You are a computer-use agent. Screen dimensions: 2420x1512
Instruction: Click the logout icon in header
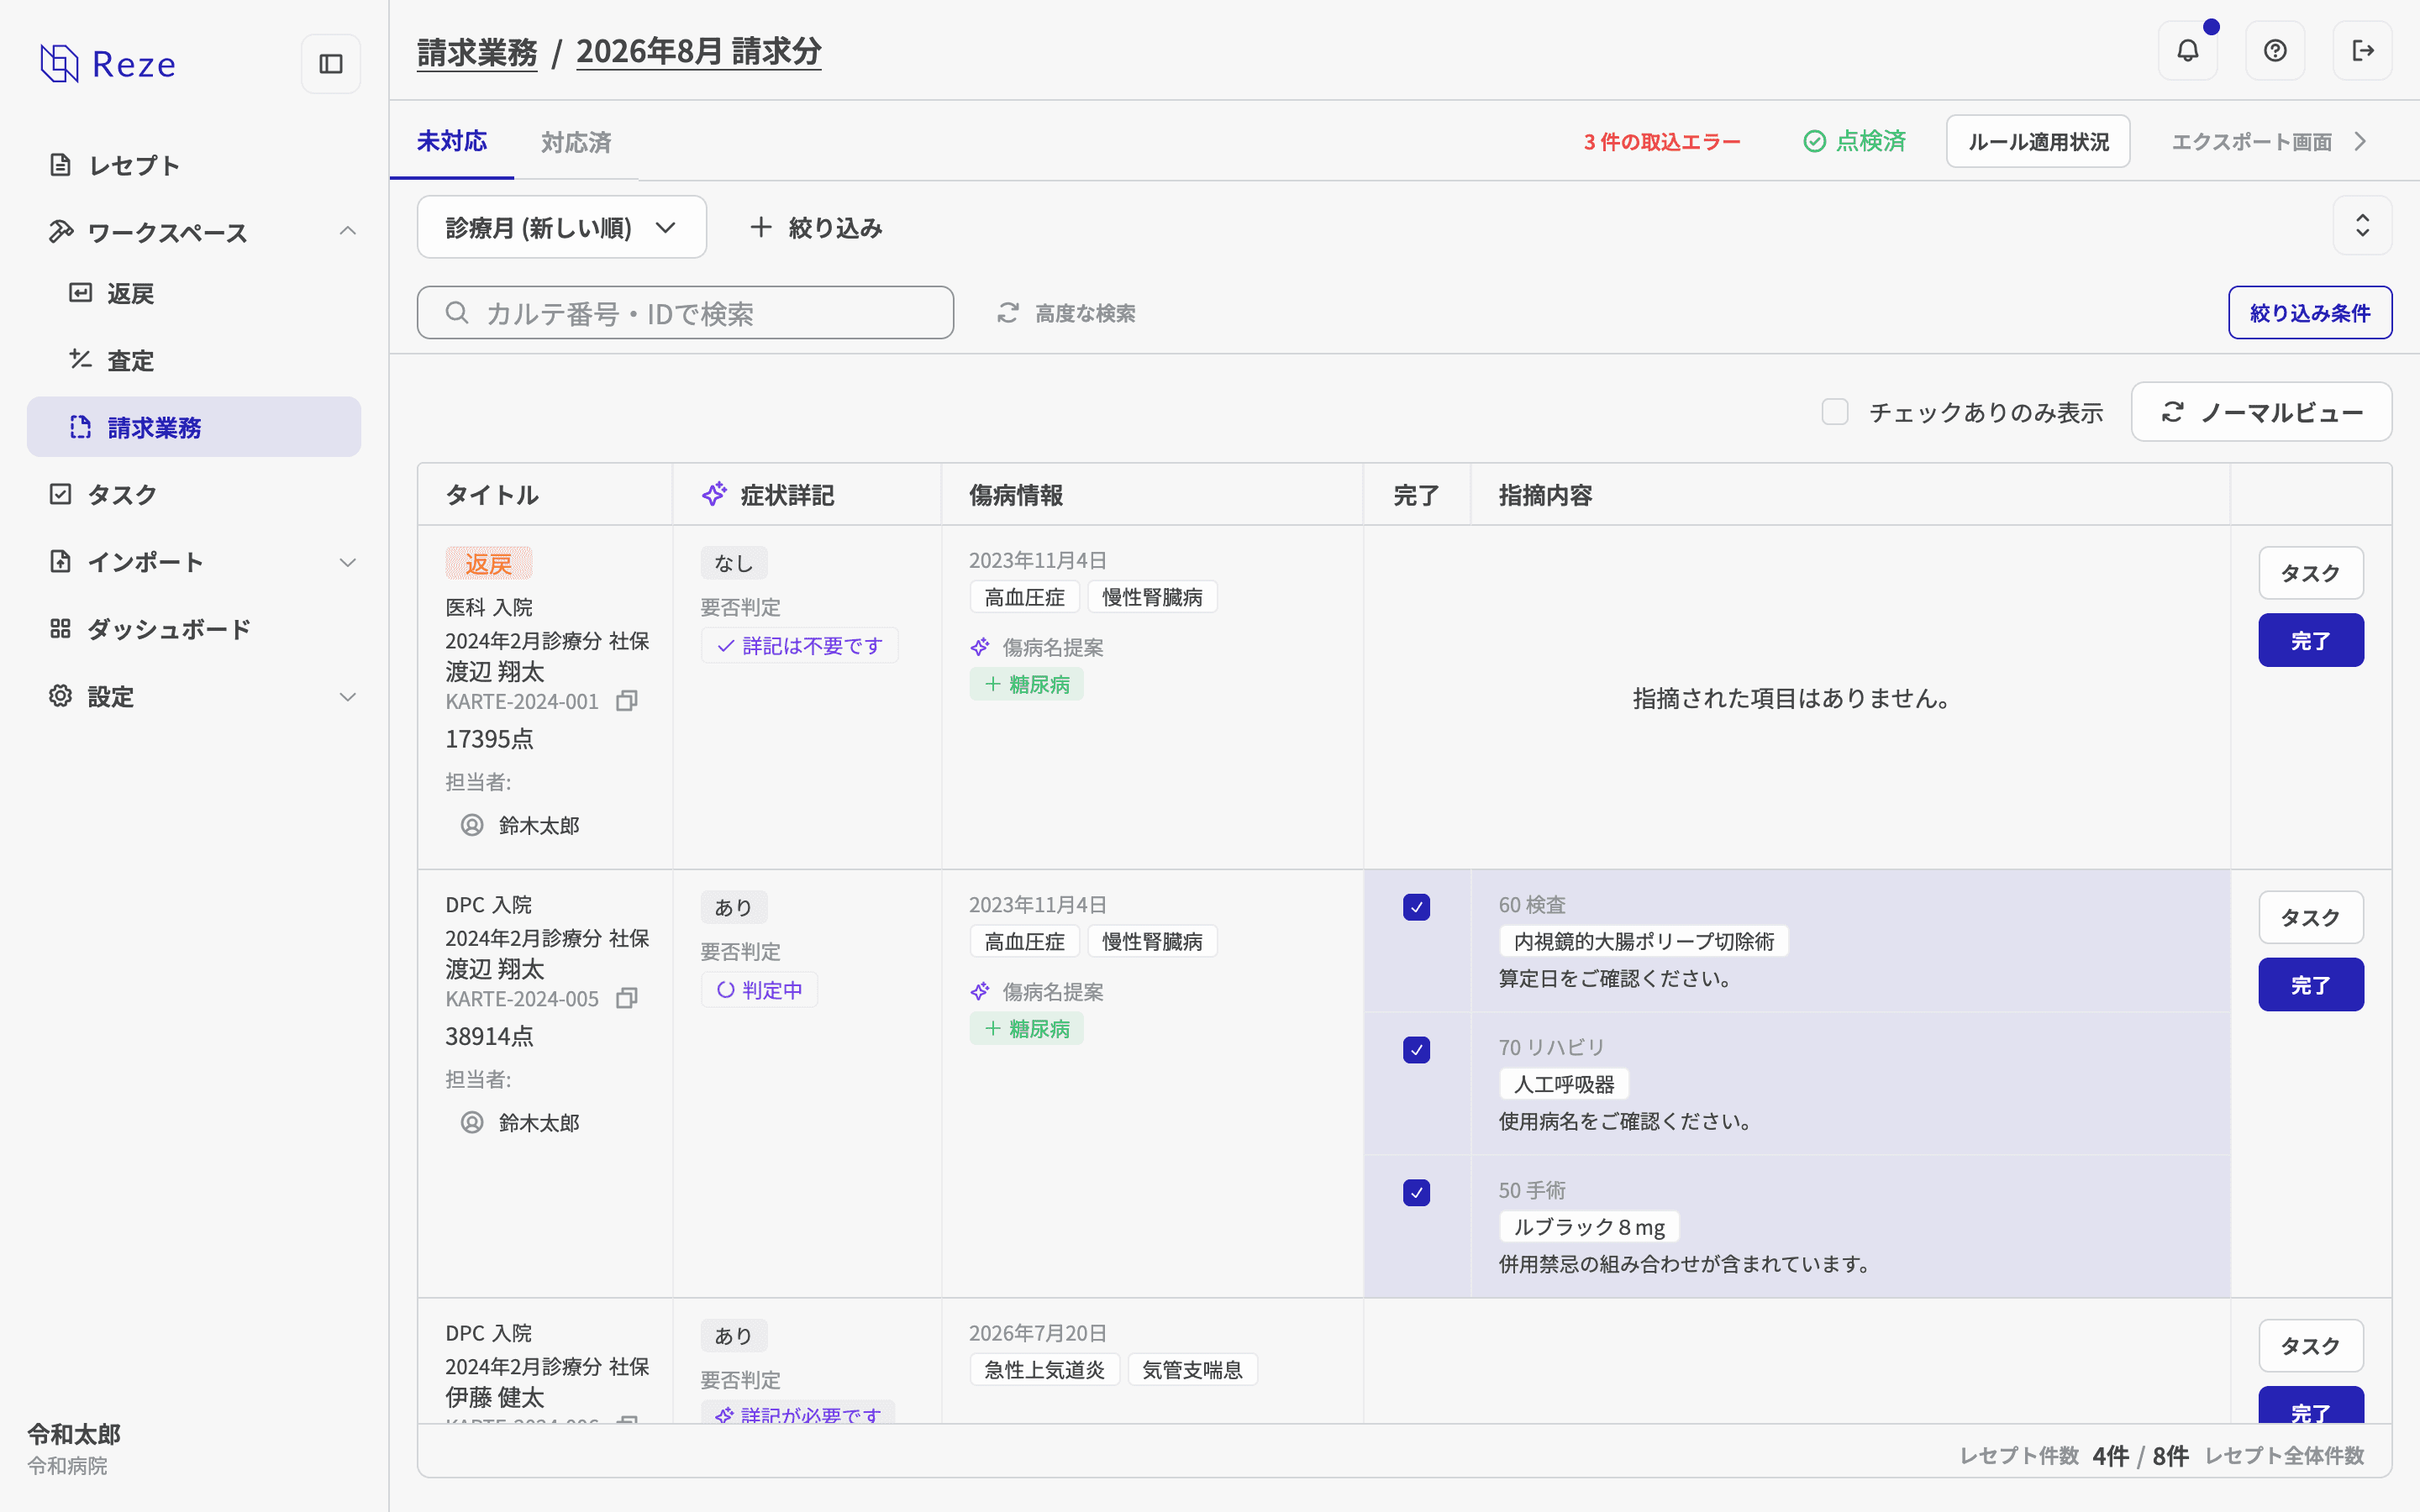click(x=2362, y=51)
